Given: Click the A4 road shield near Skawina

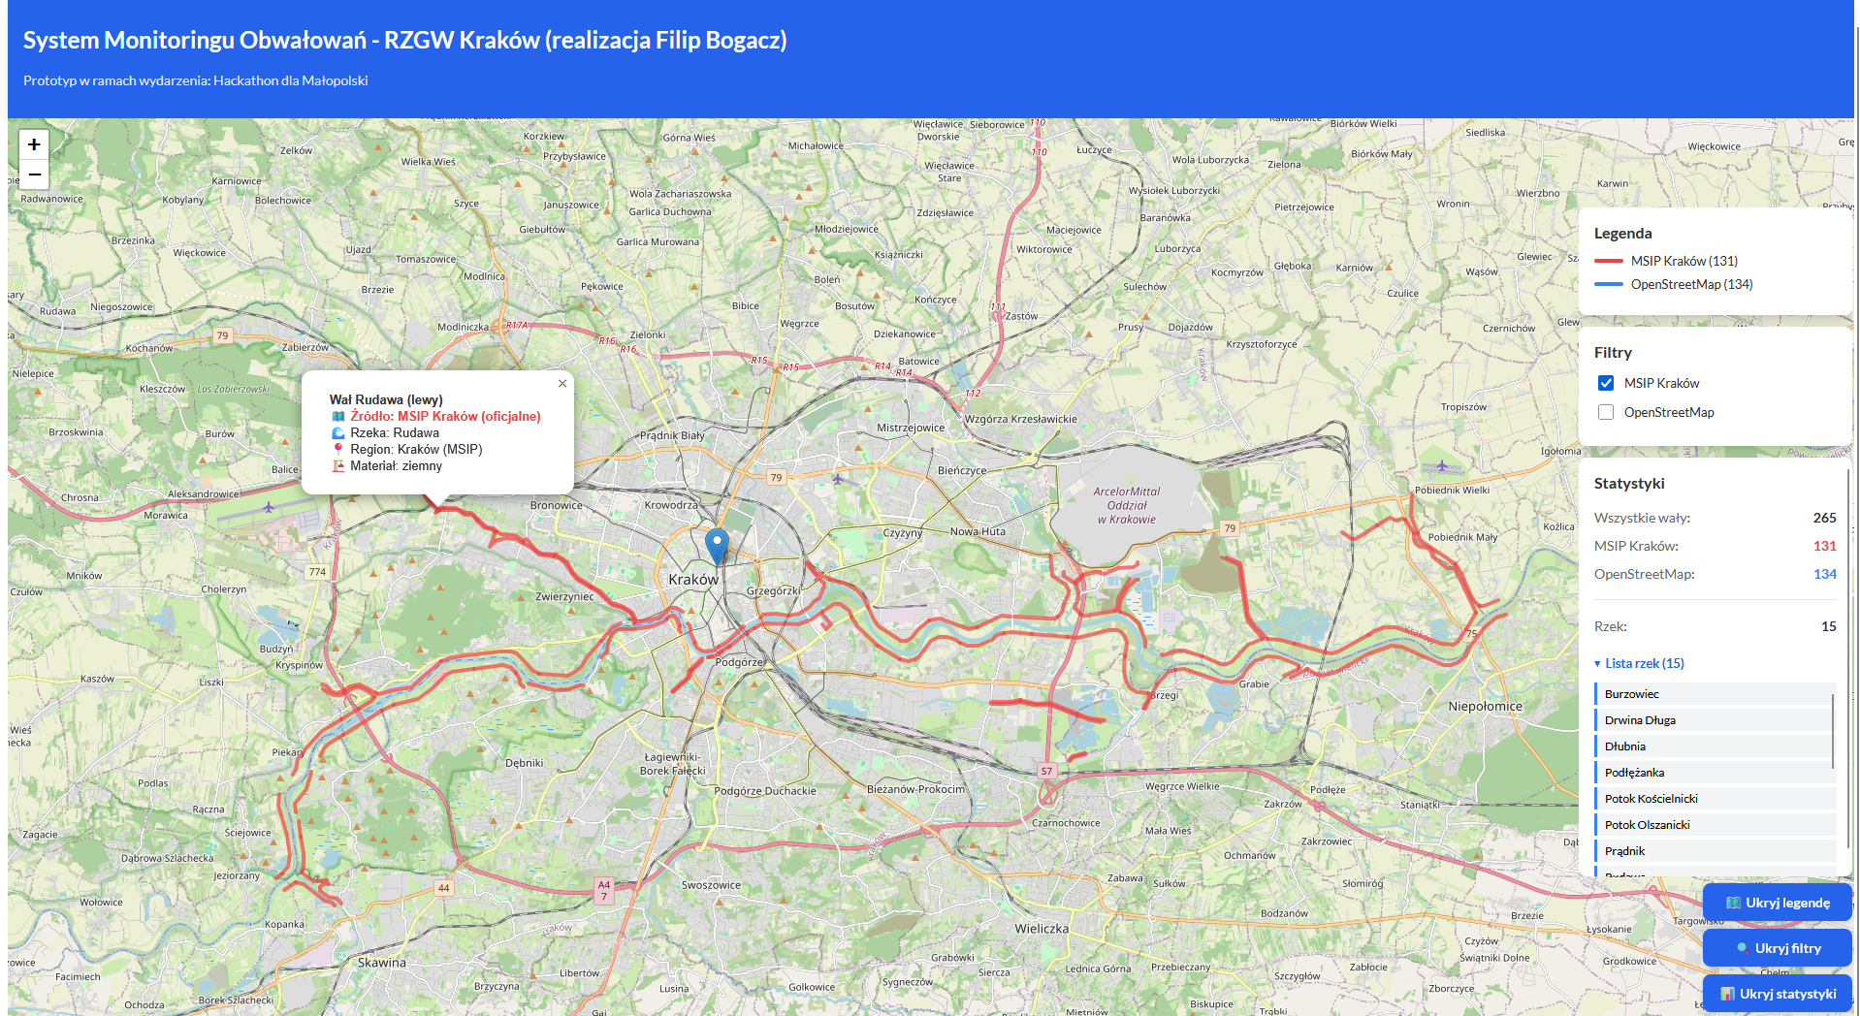Looking at the screenshot, I should click(x=604, y=890).
